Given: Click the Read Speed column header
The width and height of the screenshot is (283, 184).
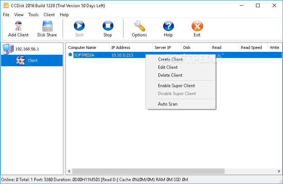Looking at the screenshot, I should click(x=253, y=48).
